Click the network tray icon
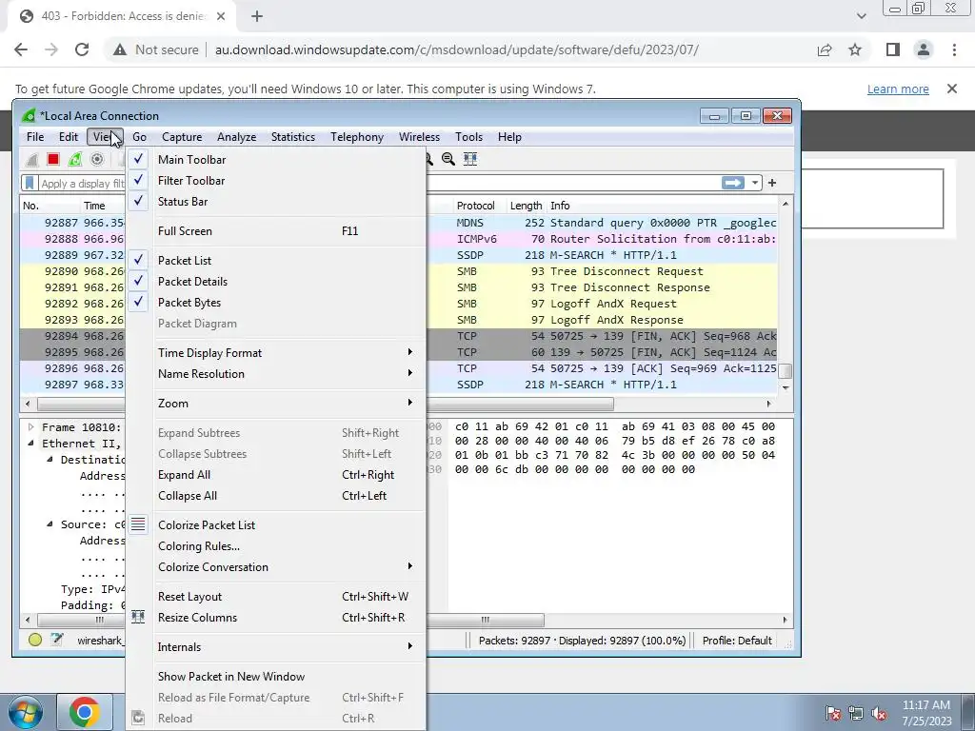Screen dimensions: 975x731 pyautogui.click(x=856, y=713)
